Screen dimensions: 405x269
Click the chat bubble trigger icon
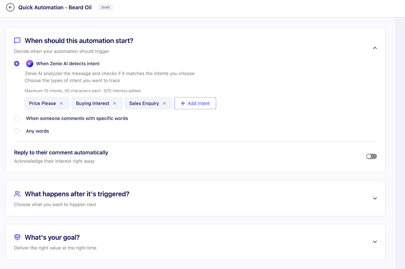(x=17, y=41)
